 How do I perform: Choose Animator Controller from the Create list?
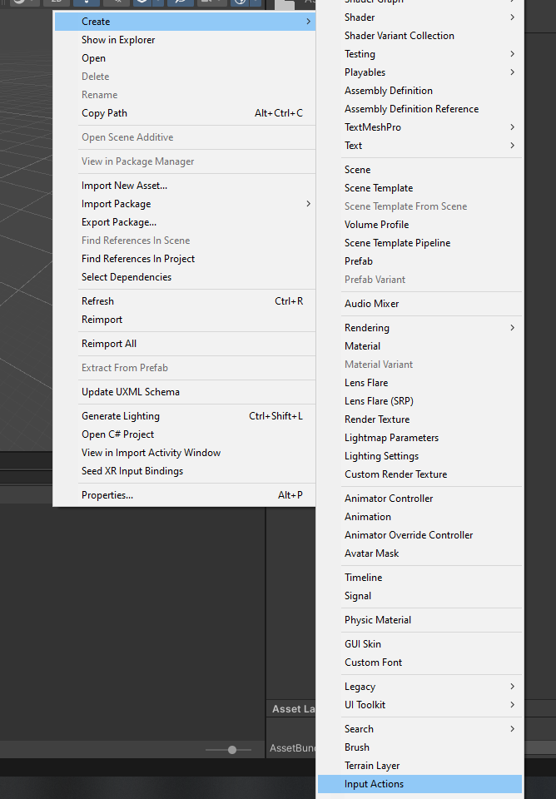[x=389, y=499]
